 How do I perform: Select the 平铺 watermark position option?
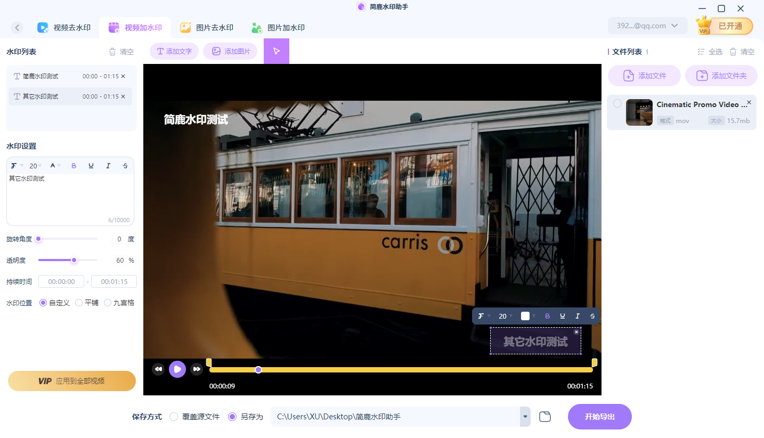(79, 303)
